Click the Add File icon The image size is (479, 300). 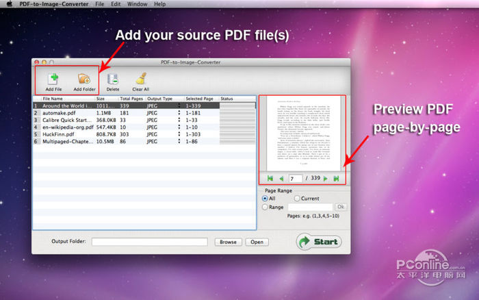(x=53, y=79)
